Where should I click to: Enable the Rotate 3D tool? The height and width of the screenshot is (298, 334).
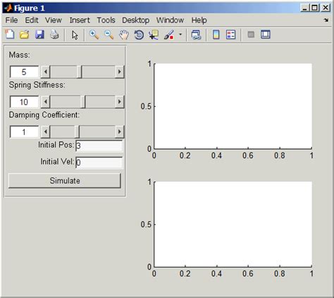coord(139,35)
